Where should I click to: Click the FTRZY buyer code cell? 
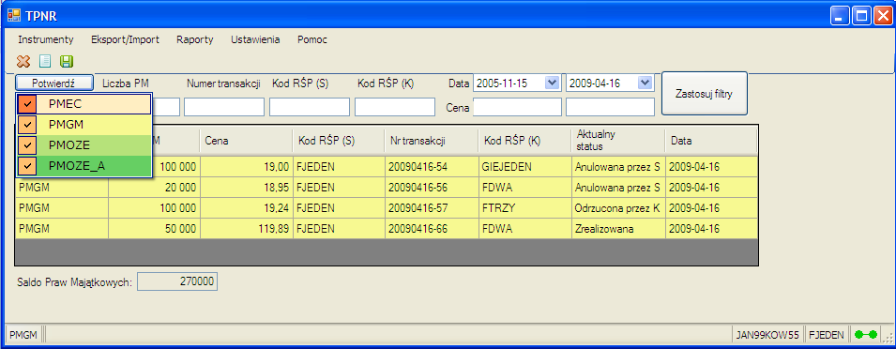[x=524, y=208]
